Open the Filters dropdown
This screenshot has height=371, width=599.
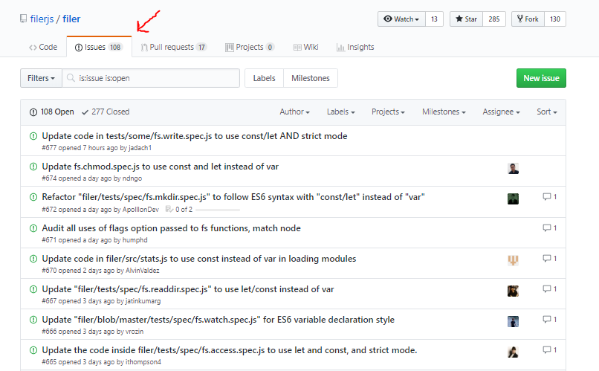[x=40, y=78]
